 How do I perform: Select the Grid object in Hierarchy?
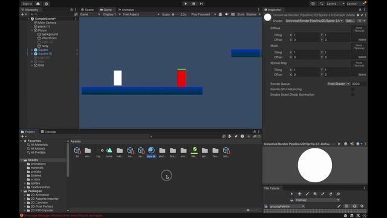point(41,65)
